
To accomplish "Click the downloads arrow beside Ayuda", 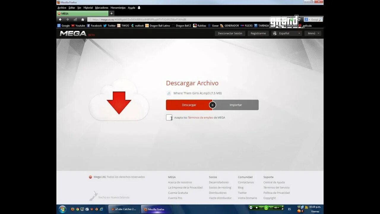I will (x=139, y=8).
